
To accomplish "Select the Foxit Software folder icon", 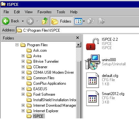I will point(29,94).
